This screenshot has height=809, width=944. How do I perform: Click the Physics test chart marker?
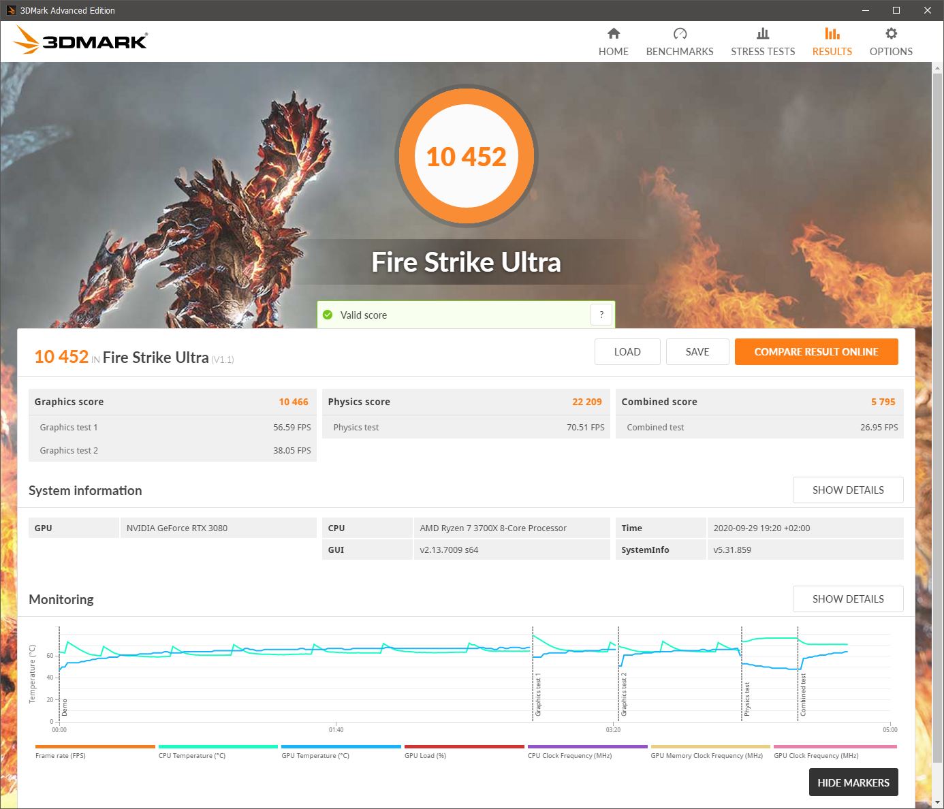(746, 699)
